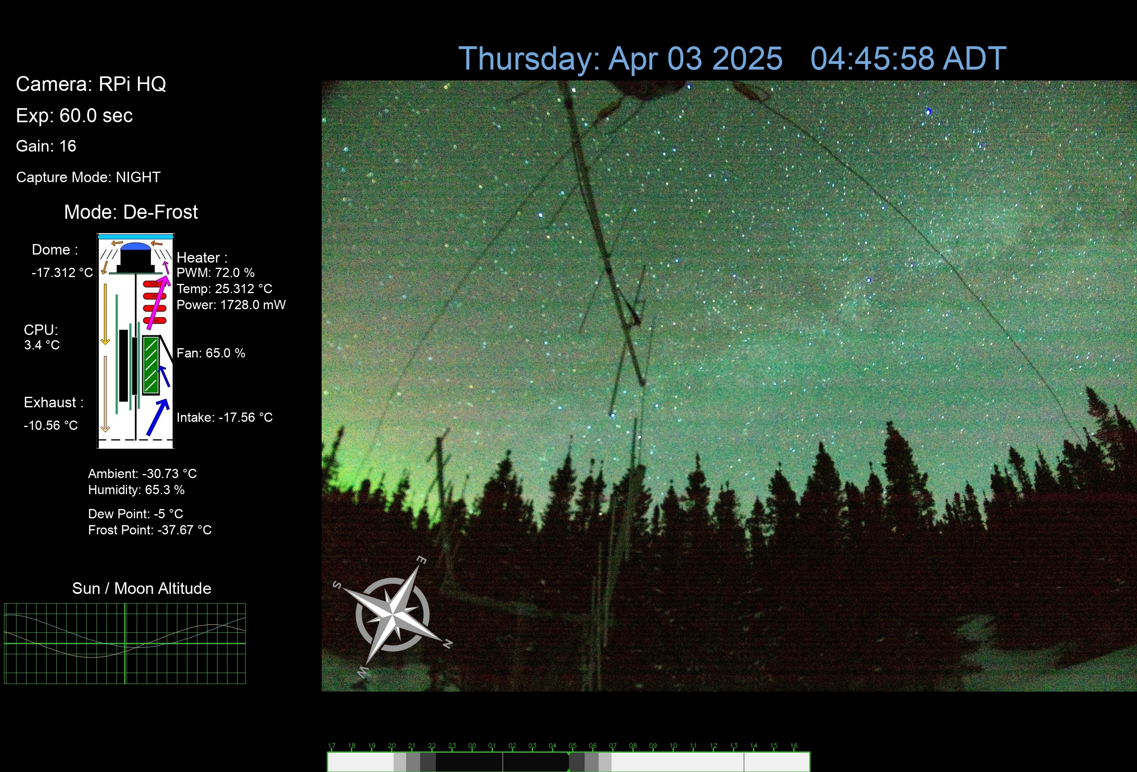Click the Mode: De-Frost label
1137x772 pixels.
coord(131,212)
